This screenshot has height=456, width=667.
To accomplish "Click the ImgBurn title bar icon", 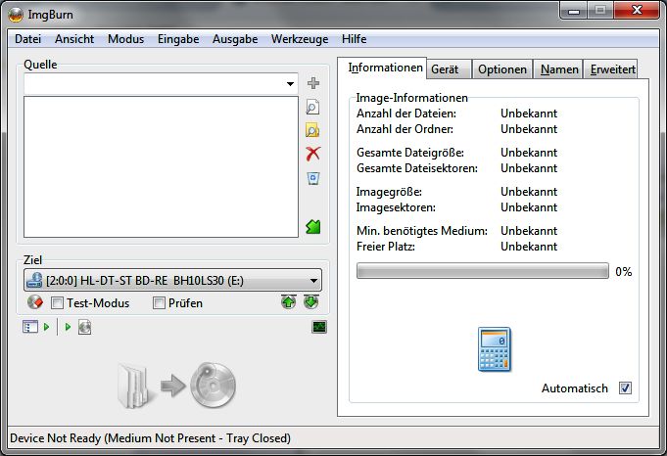I will (16, 15).
